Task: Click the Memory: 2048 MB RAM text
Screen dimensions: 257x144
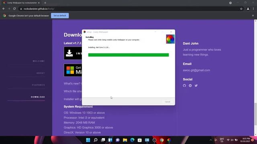Action: (79, 123)
